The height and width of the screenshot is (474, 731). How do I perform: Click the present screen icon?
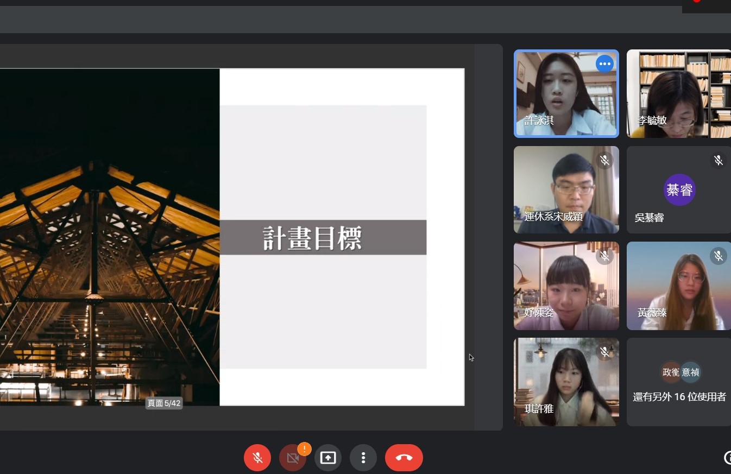click(x=328, y=458)
